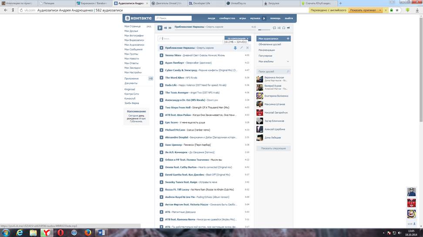Play the Sienna Skies track

pos(161,55)
